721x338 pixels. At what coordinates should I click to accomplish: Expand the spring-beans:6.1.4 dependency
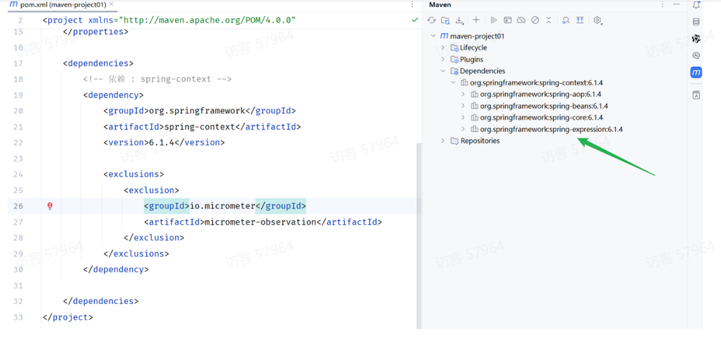point(463,106)
